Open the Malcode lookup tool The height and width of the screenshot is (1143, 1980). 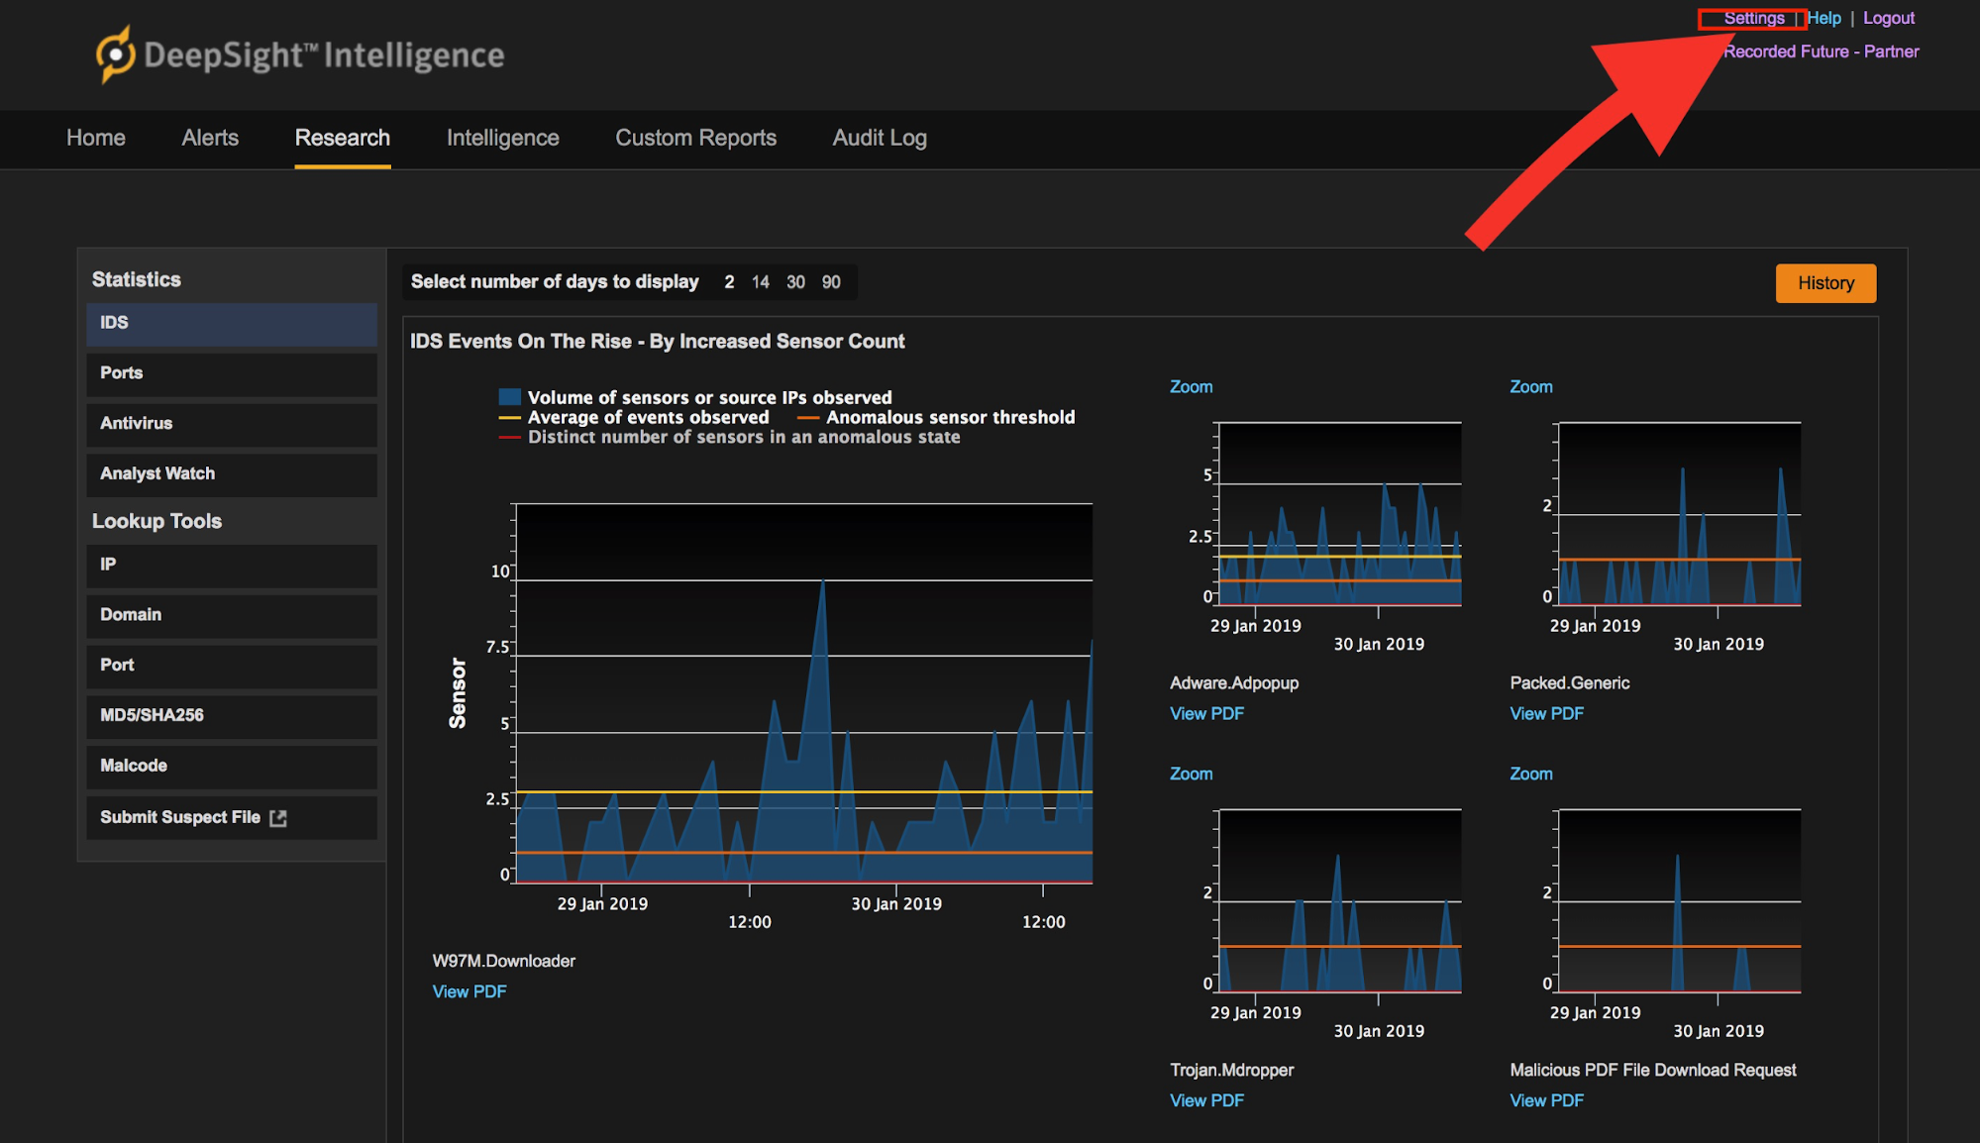232,768
